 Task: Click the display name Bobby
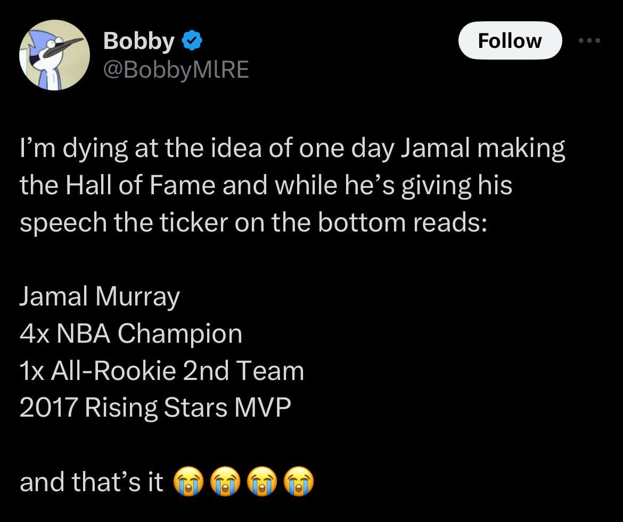click(138, 40)
